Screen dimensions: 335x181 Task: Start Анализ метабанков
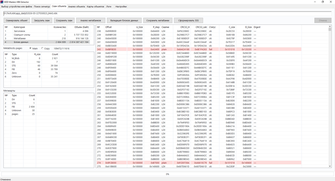tap(90, 21)
